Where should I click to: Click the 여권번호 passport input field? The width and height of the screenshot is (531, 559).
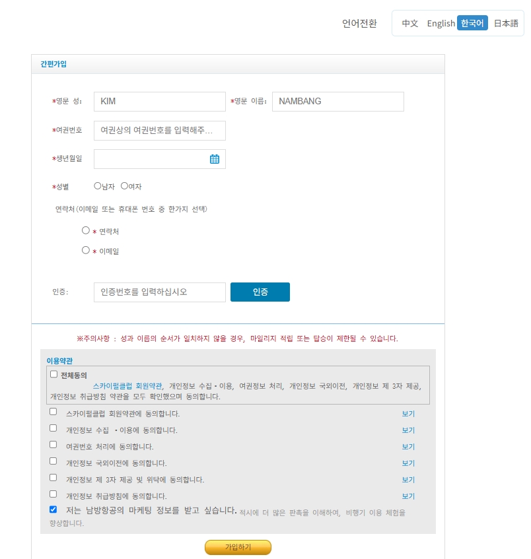[159, 130]
